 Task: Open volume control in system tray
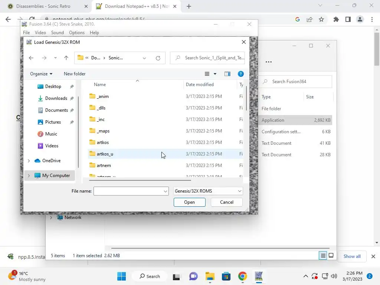click(x=334, y=276)
